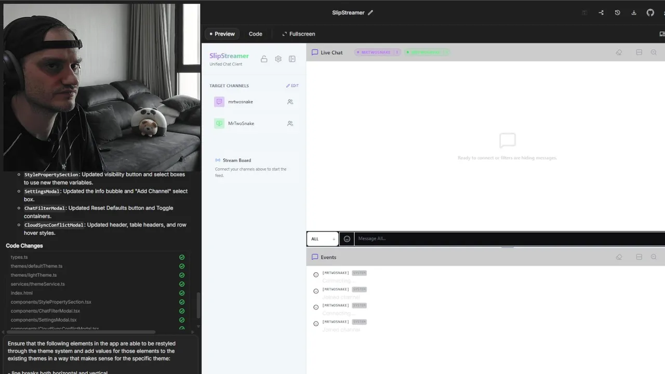
Task: Click info icon of last Joined channel event
Action: coord(316,324)
